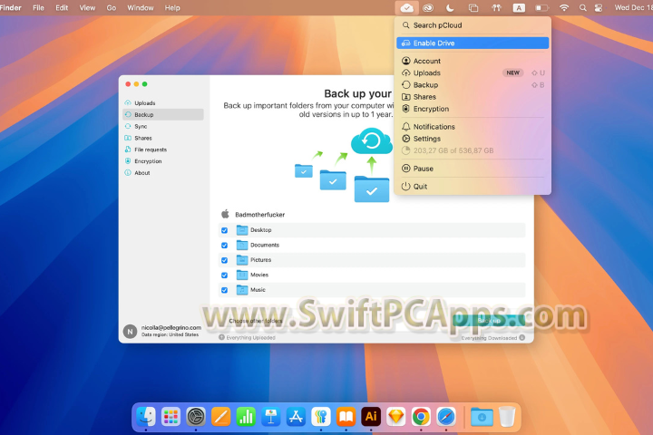Uncheck the Documents folder checkbox
The image size is (653, 435).
coord(225,246)
